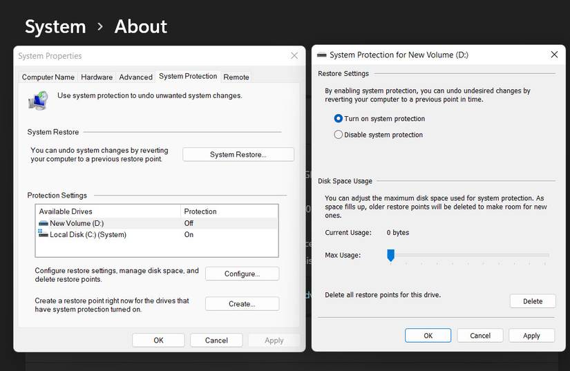Click OK in System Protection for New Volume
The image size is (570, 371).
pyautogui.click(x=428, y=336)
